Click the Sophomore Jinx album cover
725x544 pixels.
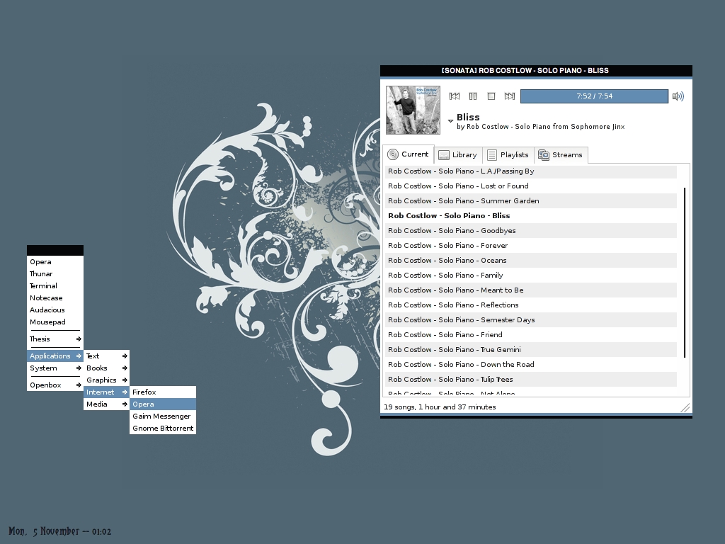point(413,110)
